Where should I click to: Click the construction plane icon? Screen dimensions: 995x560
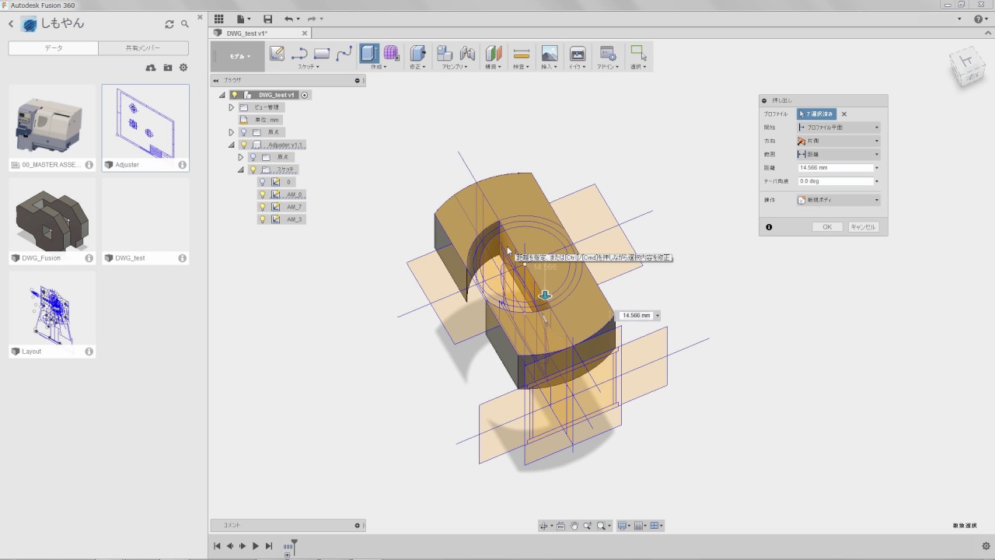pyautogui.click(x=494, y=53)
